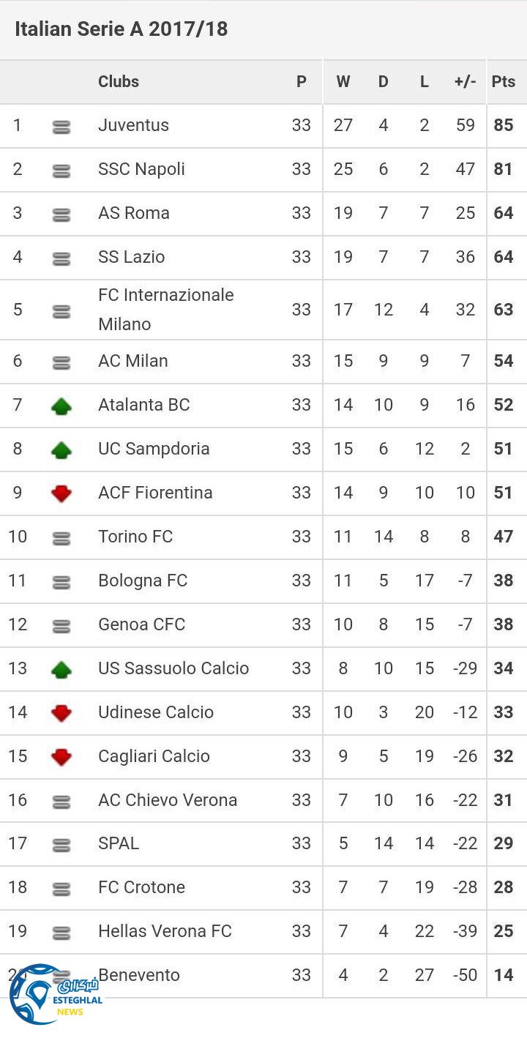Click the red down arrow beside Udinese Calcio
This screenshot has height=1041, width=527.
61,713
